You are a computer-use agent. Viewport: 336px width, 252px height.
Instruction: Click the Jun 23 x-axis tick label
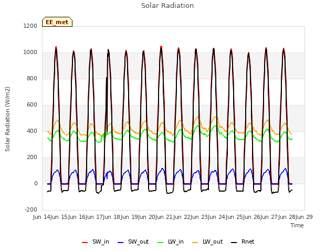(x=199, y=217)
